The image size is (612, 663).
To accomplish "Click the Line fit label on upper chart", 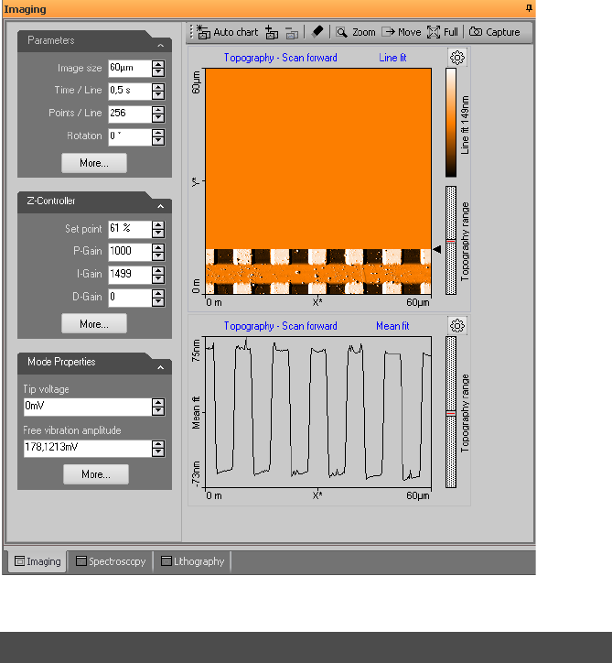I will coord(392,58).
